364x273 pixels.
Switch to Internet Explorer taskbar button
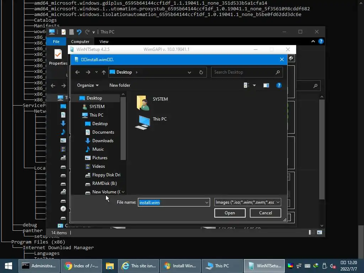tap(139, 266)
